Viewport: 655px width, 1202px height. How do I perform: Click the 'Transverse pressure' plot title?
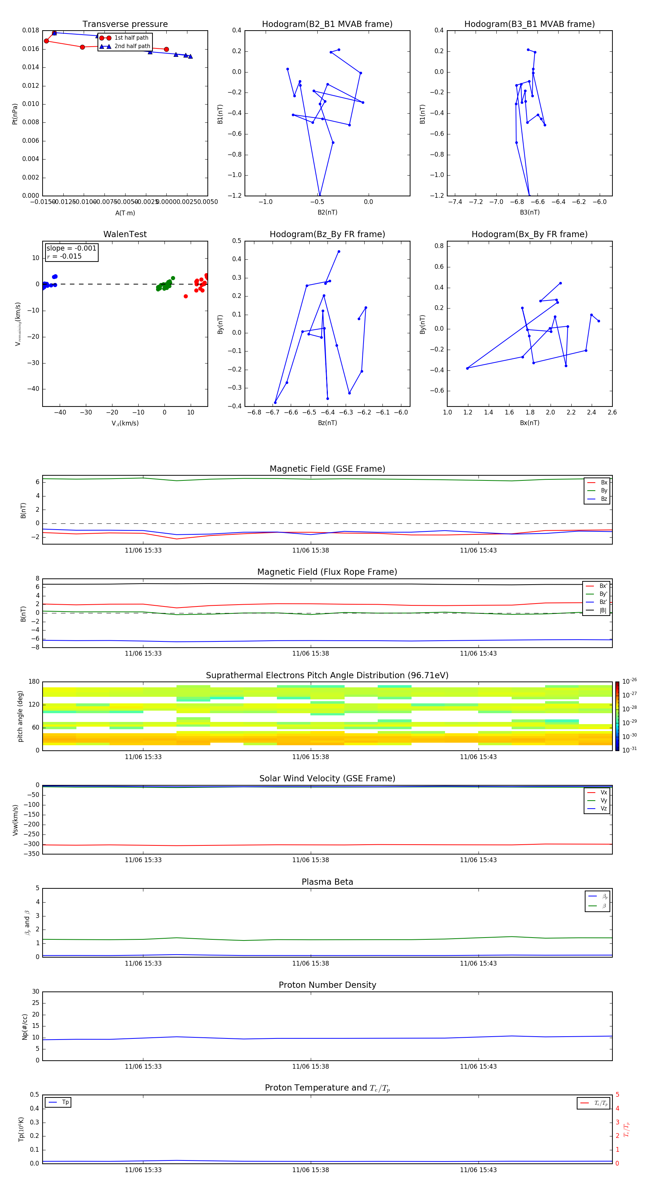(x=125, y=24)
